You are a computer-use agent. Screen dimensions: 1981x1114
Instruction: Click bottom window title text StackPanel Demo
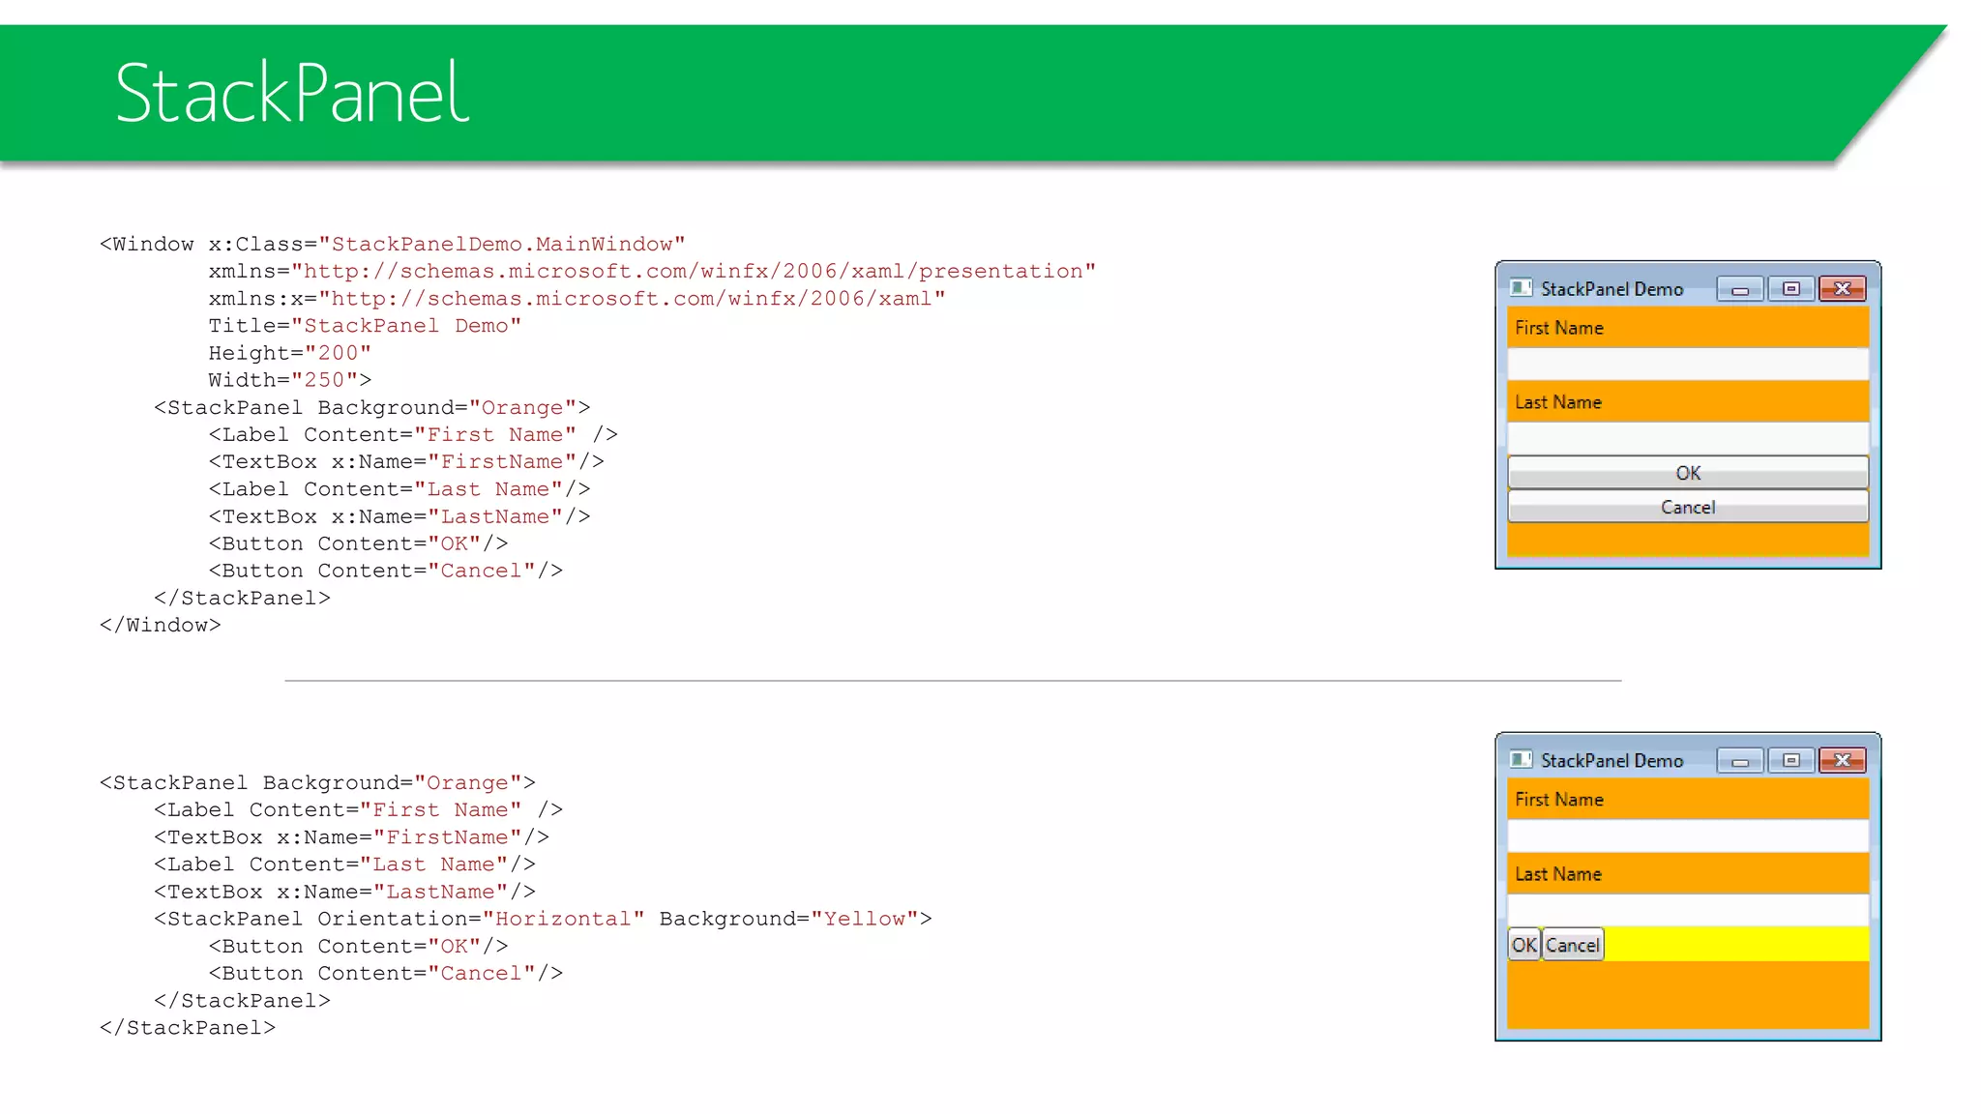1611,761
